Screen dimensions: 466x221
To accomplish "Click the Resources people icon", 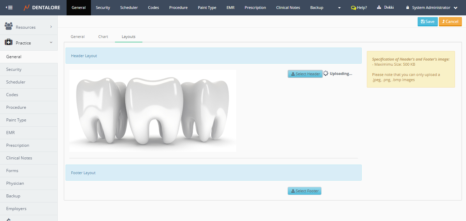I will point(9,26).
